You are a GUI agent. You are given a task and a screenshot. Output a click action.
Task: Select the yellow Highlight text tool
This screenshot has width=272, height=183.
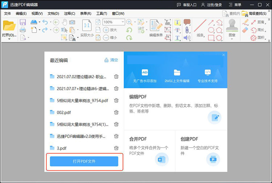[x=177, y=22]
